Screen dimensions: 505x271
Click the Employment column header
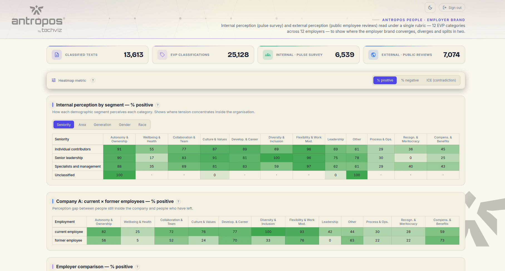[70, 222]
